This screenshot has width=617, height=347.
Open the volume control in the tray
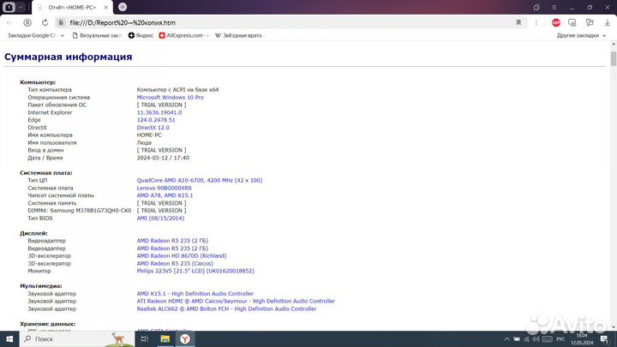coord(536,338)
